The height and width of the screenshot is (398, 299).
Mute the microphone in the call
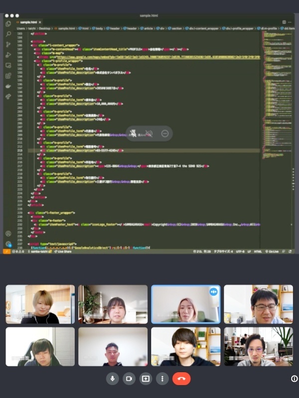(x=113, y=379)
